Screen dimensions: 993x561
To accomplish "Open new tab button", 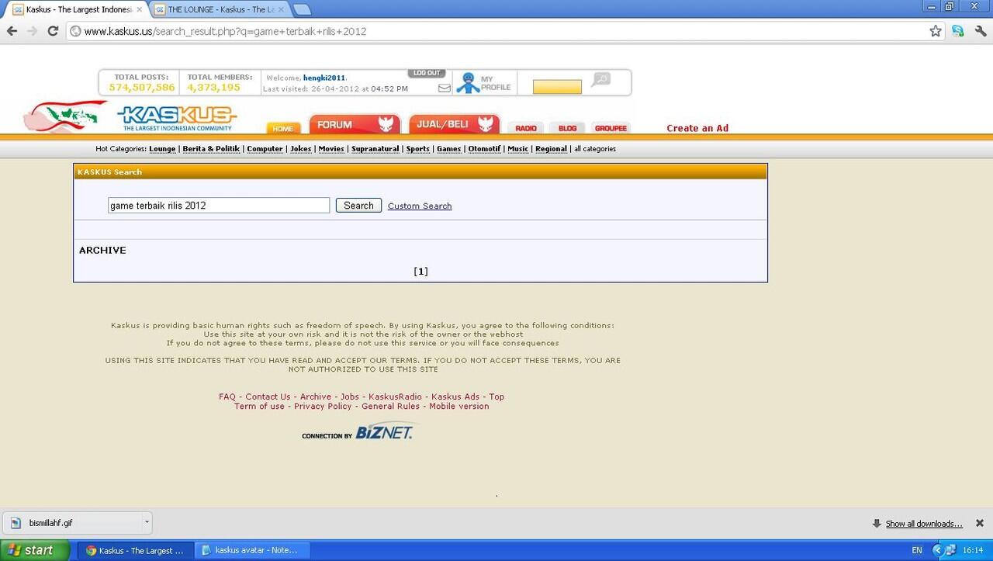I will 302,9.
